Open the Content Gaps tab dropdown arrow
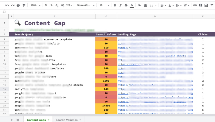The height and width of the screenshot is (122, 215). click(49, 120)
